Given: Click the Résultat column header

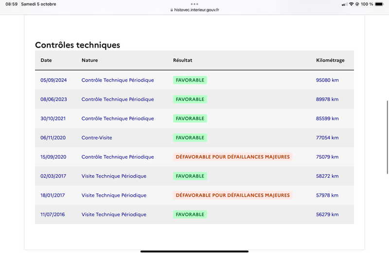Looking at the screenshot, I should pyautogui.click(x=183, y=60).
